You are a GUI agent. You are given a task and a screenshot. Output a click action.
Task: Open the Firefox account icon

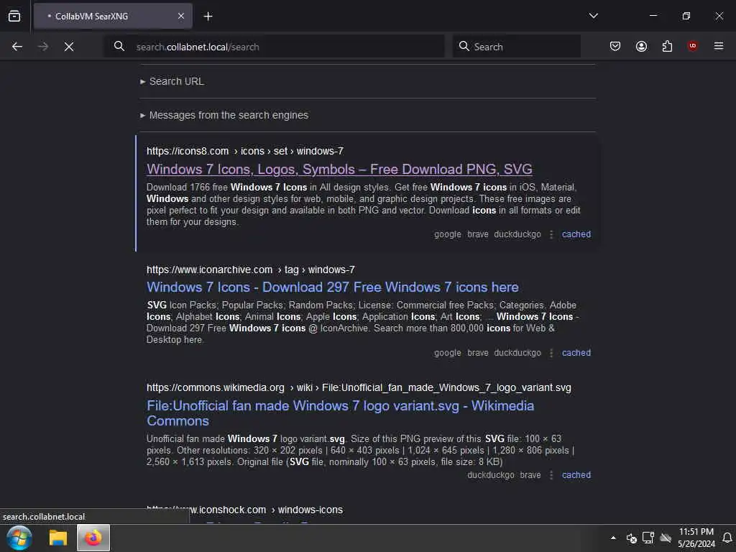[x=641, y=46]
